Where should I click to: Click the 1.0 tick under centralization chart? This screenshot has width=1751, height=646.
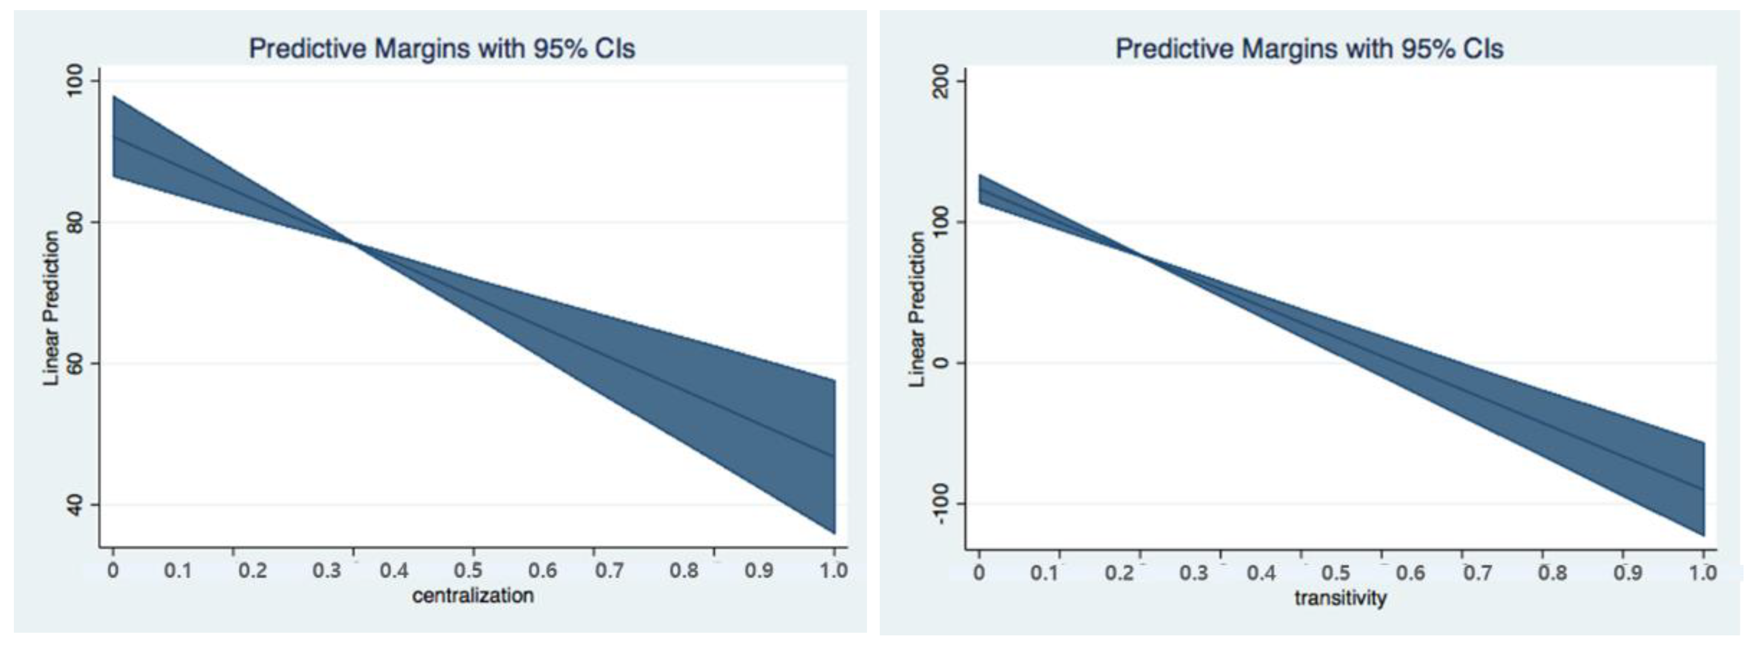tap(833, 570)
